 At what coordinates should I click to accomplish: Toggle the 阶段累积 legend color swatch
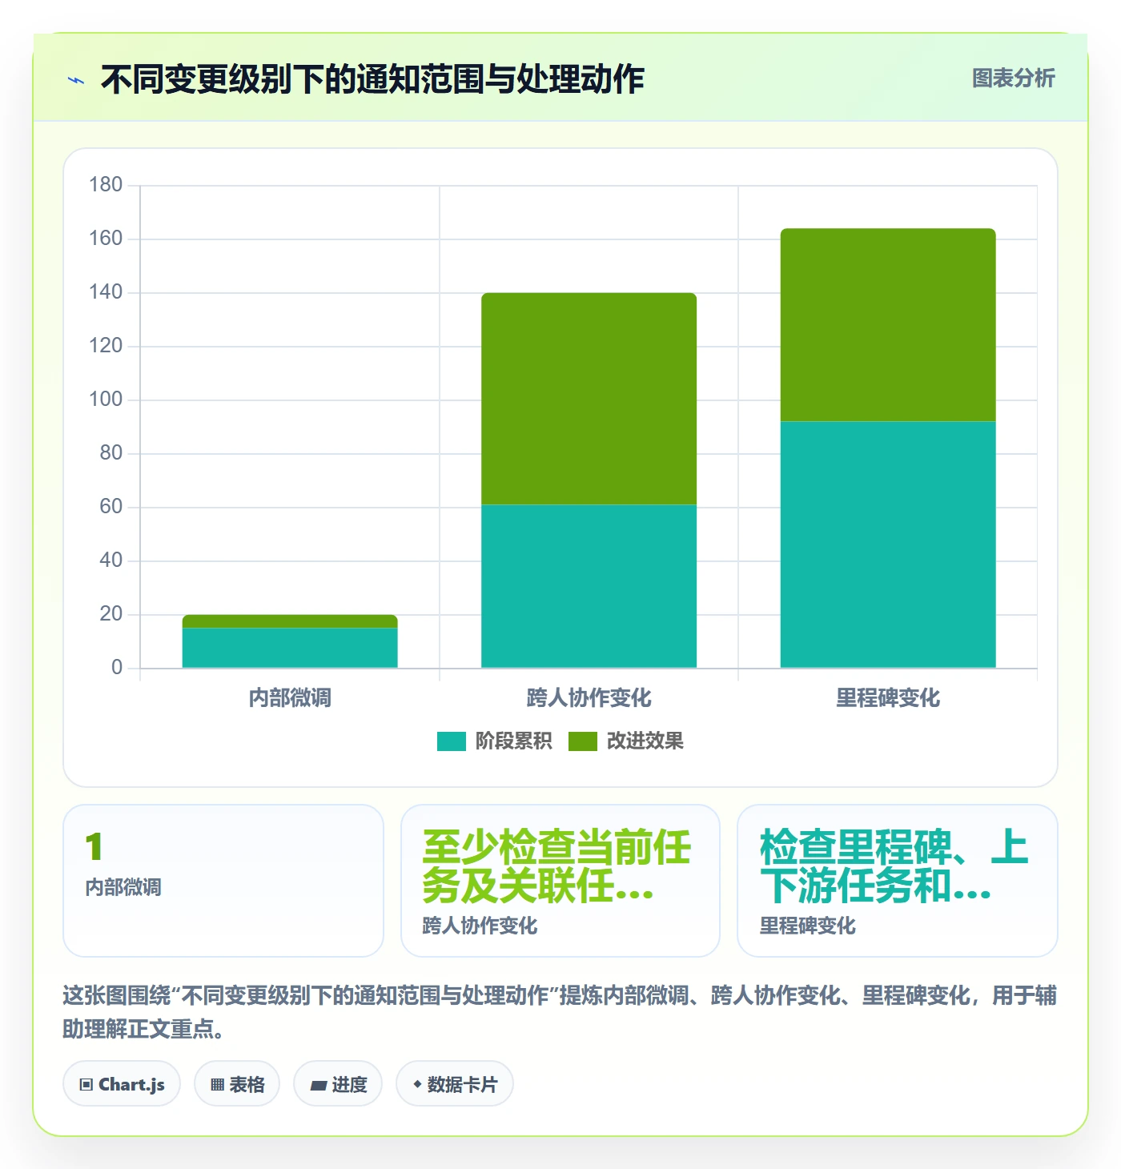[451, 741]
